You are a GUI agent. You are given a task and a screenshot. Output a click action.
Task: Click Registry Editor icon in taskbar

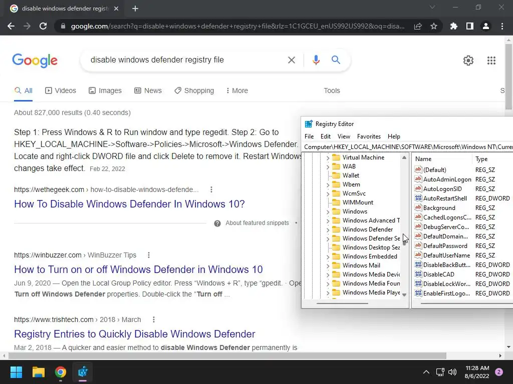pos(83,372)
